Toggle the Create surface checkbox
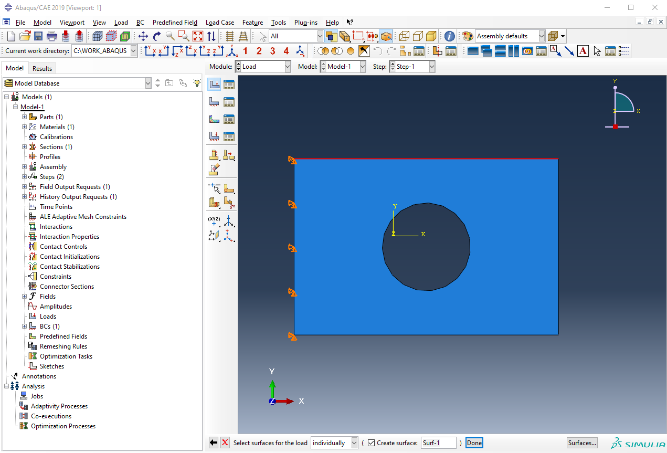This screenshot has height=453, width=667. (x=371, y=443)
